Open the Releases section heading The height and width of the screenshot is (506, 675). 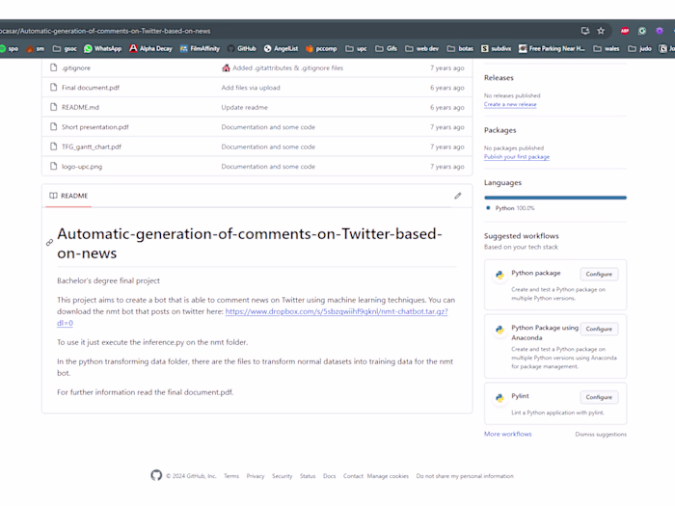[499, 78]
